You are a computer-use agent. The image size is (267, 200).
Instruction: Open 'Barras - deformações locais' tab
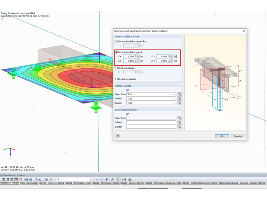coord(79,183)
